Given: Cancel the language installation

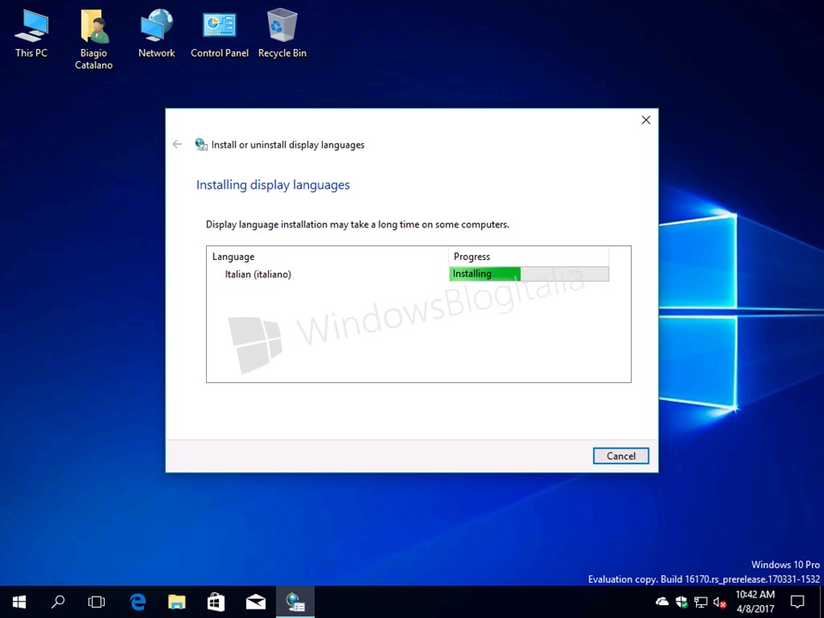Looking at the screenshot, I should coord(621,456).
